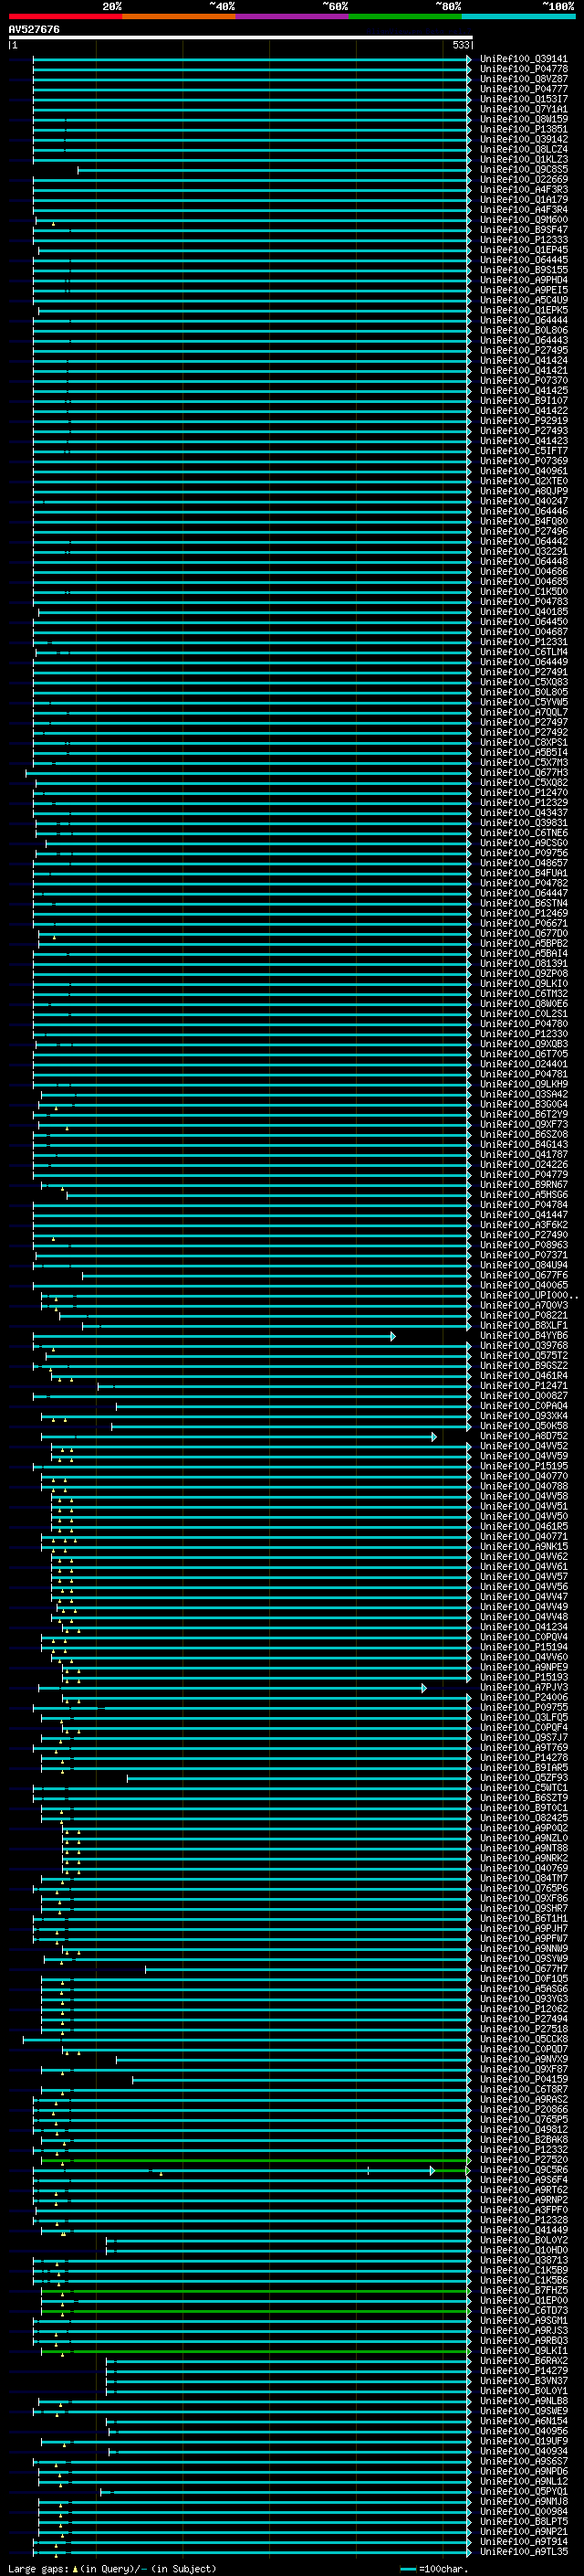Click the arrow tip of B4YYB6's short alignment
584x2576 pixels.
[393, 1336]
